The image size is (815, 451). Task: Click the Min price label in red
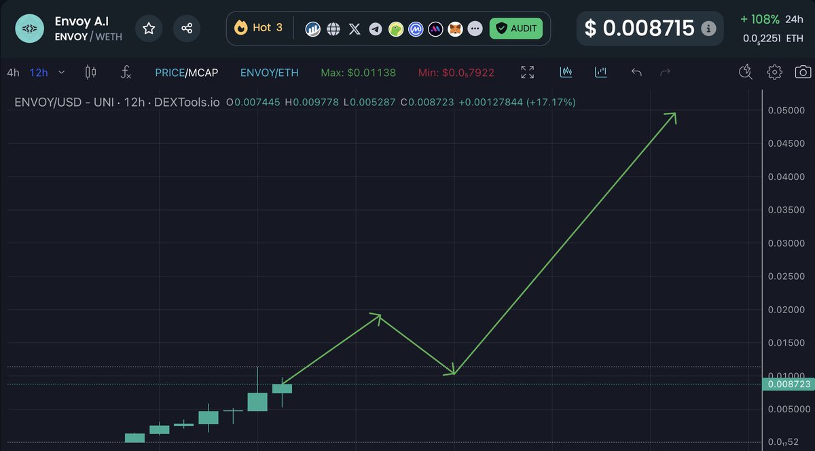click(456, 73)
